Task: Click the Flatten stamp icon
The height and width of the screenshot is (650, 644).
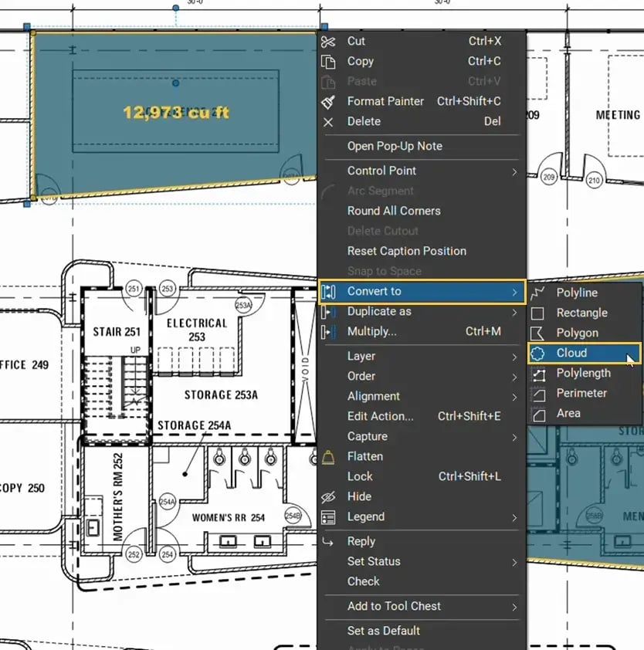Action: point(328,457)
